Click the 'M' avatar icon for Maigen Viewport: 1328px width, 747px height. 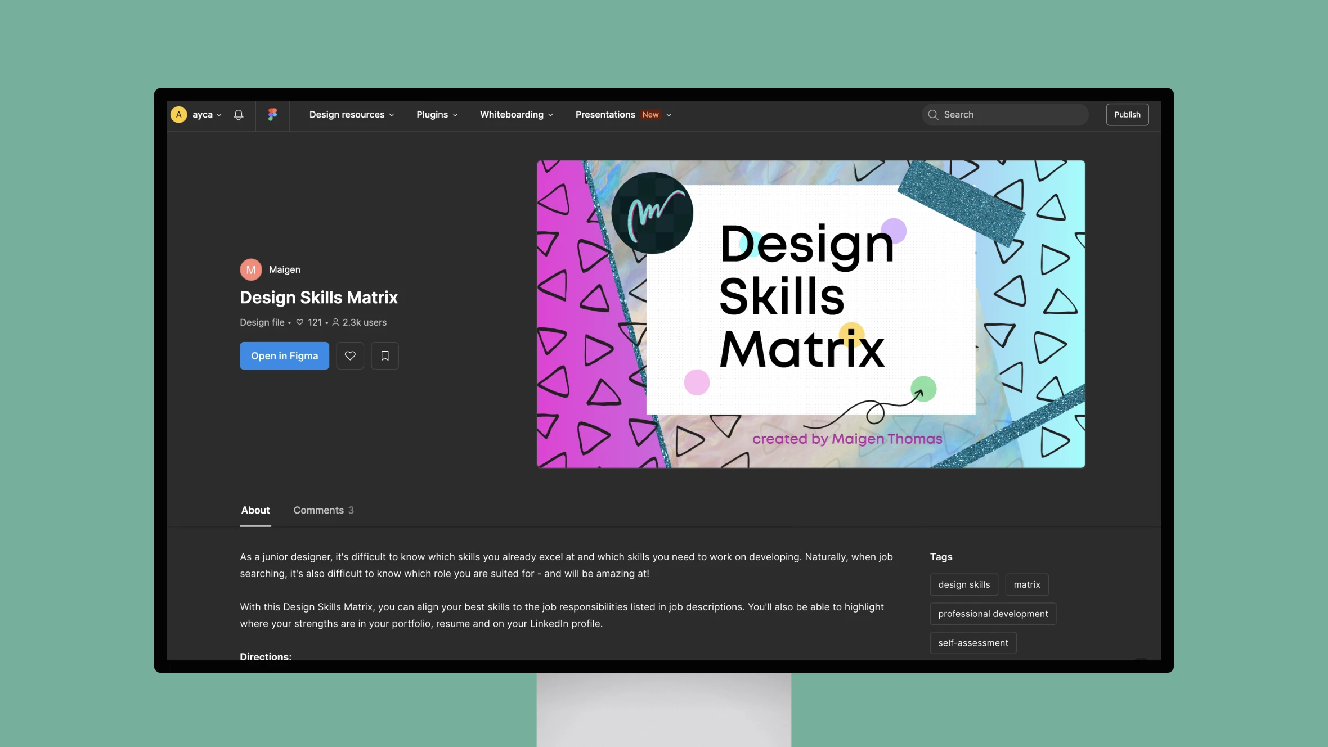point(250,269)
